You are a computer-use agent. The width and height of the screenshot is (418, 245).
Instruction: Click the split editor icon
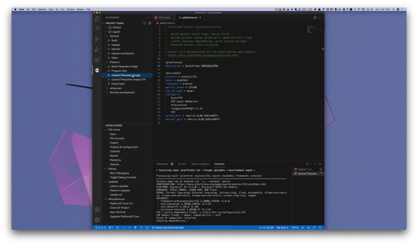coord(315,17)
